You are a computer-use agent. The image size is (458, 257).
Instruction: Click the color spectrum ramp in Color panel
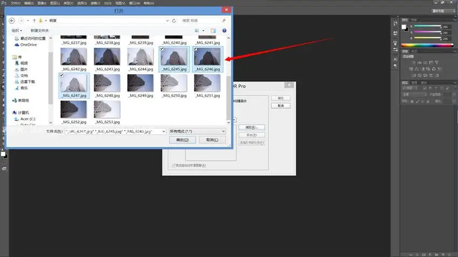click(427, 45)
